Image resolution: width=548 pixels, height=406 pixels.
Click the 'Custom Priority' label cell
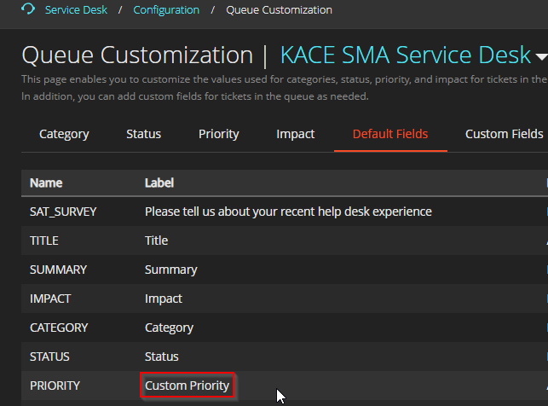187,386
